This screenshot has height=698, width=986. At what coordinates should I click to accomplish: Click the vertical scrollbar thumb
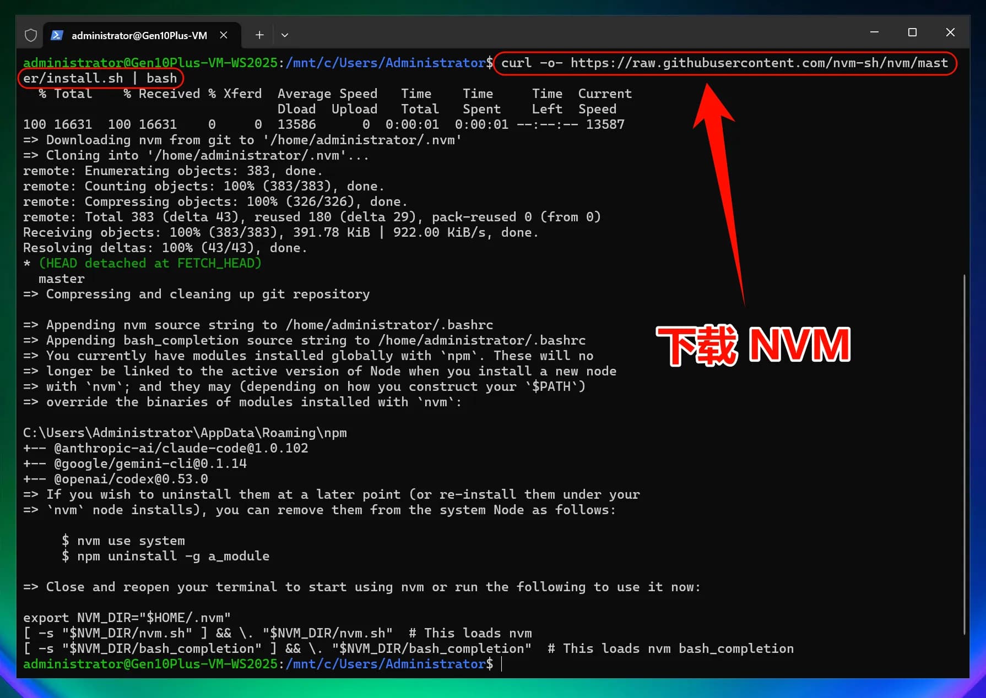[964, 454]
